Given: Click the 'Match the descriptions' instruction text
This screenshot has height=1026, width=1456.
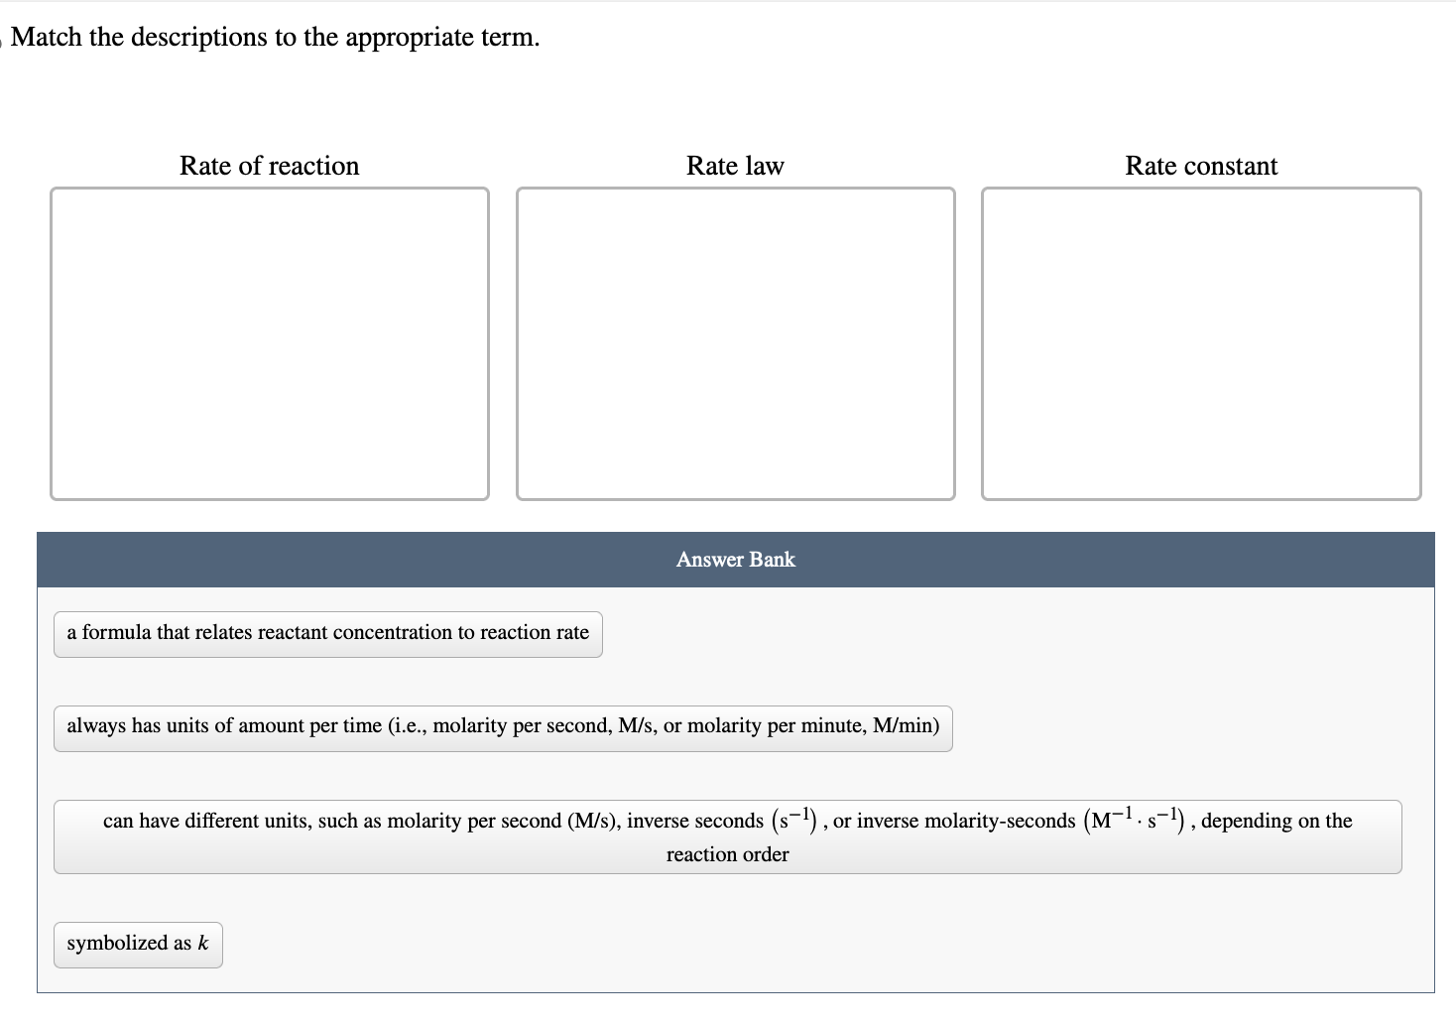Looking at the screenshot, I should click(x=276, y=38).
